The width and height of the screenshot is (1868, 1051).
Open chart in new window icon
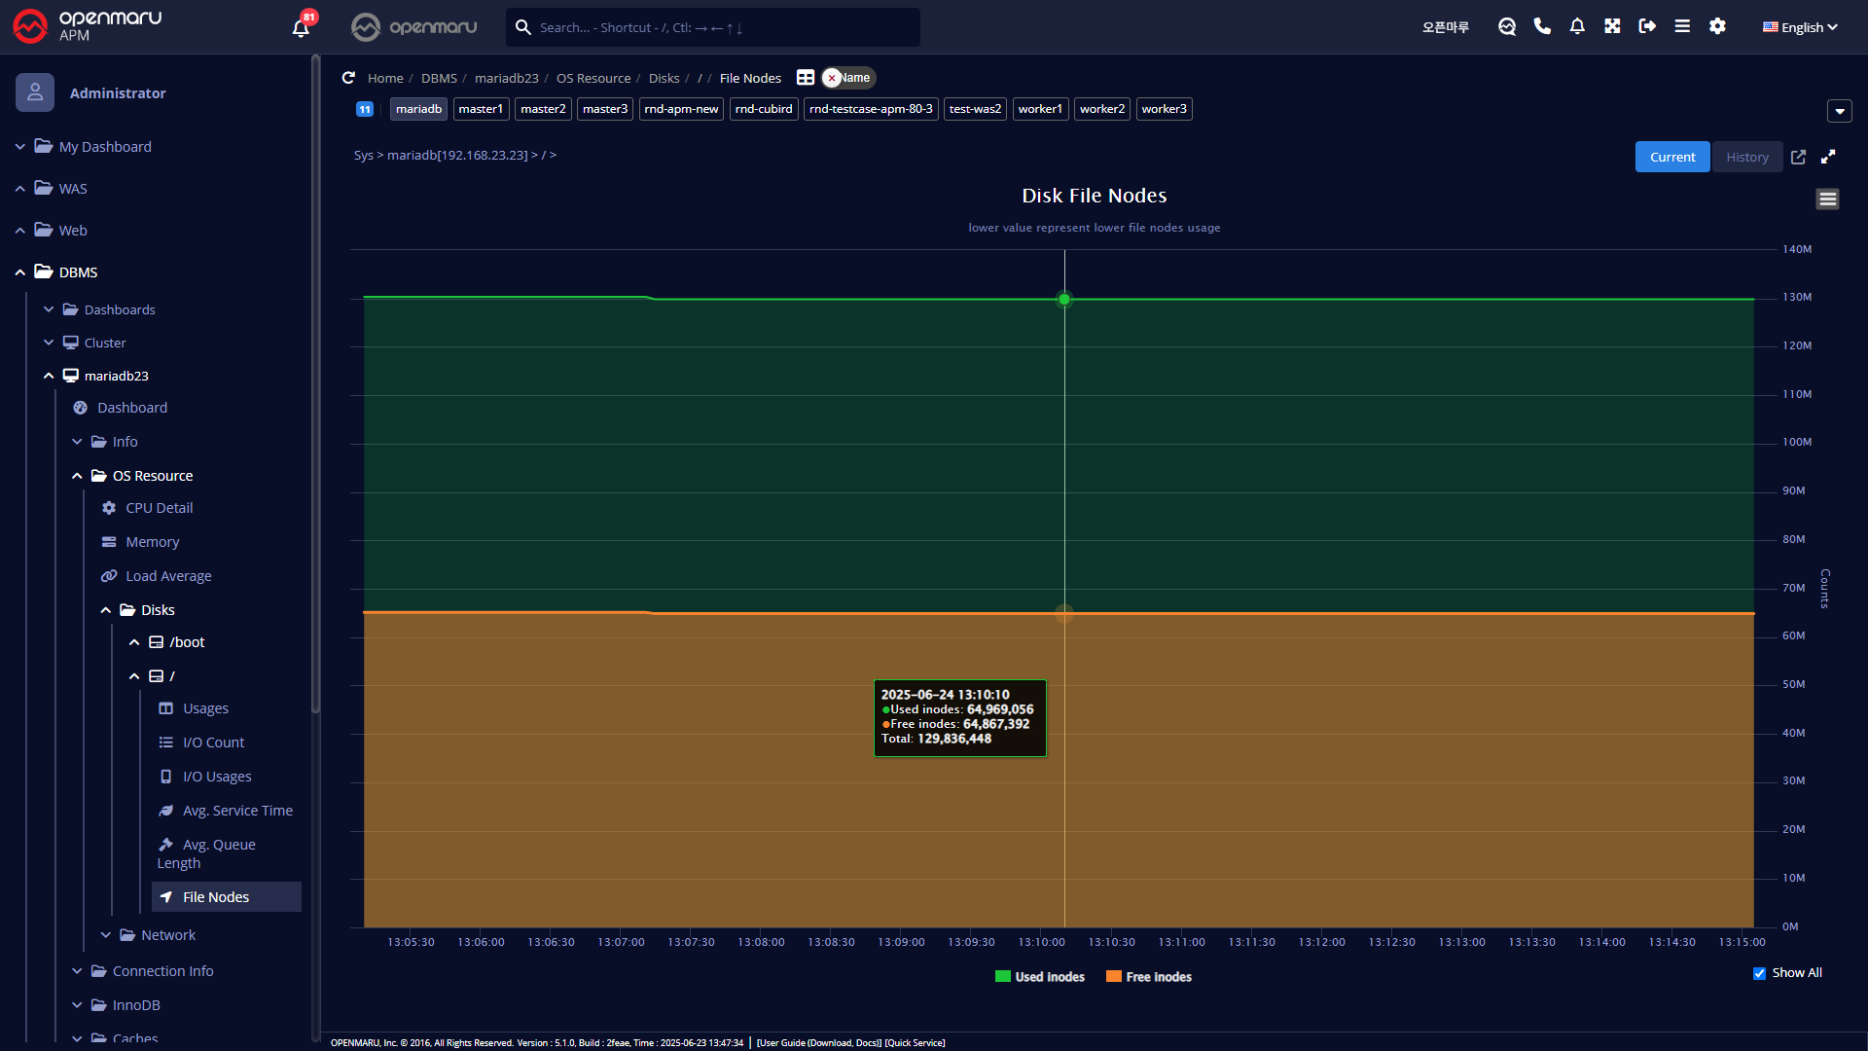1798,157
